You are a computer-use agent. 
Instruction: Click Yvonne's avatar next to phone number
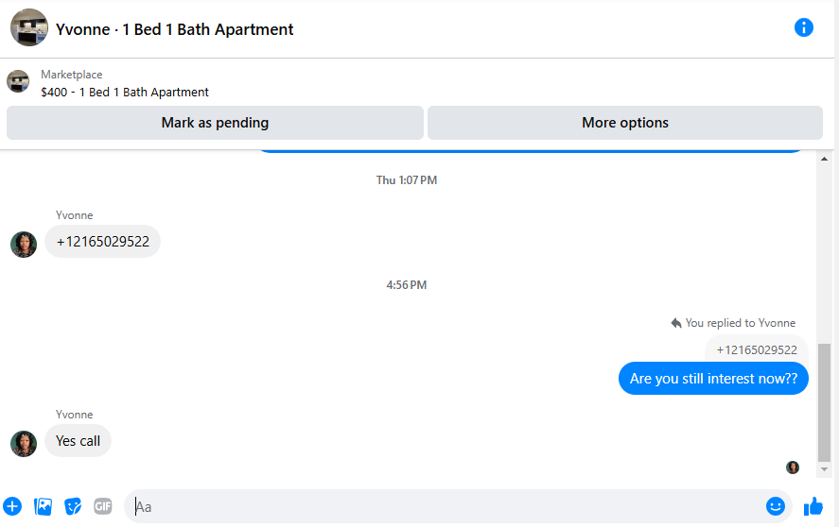(24, 245)
